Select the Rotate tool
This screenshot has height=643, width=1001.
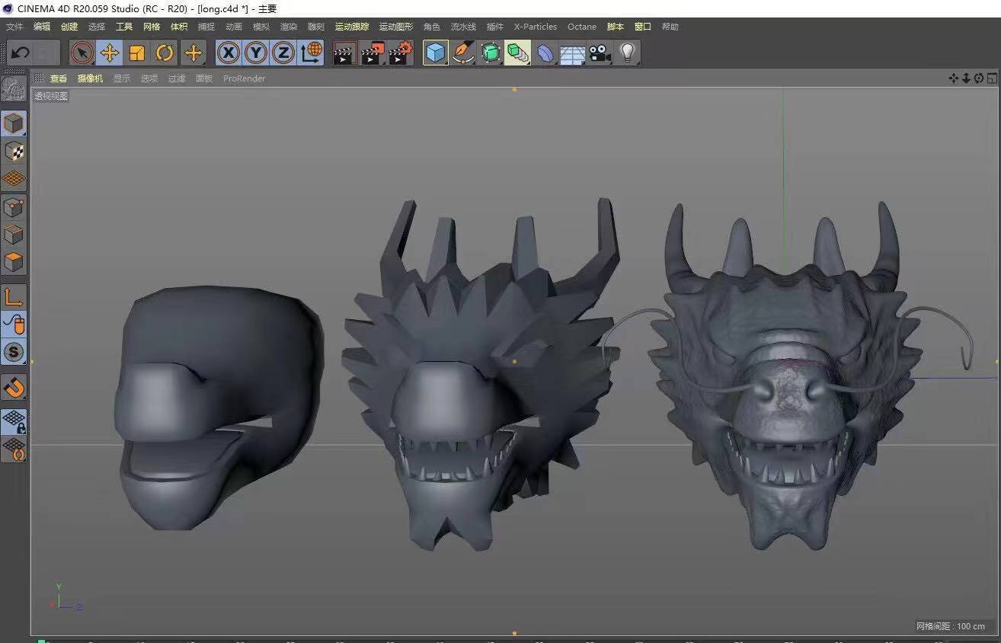165,53
